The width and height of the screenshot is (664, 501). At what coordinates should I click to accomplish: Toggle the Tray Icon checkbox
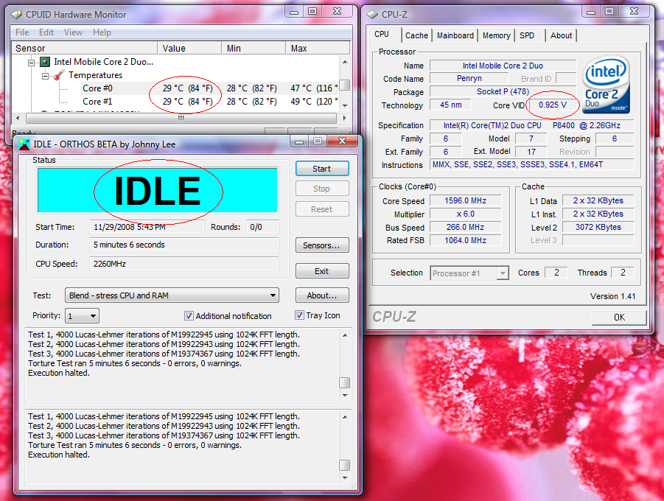coord(299,315)
